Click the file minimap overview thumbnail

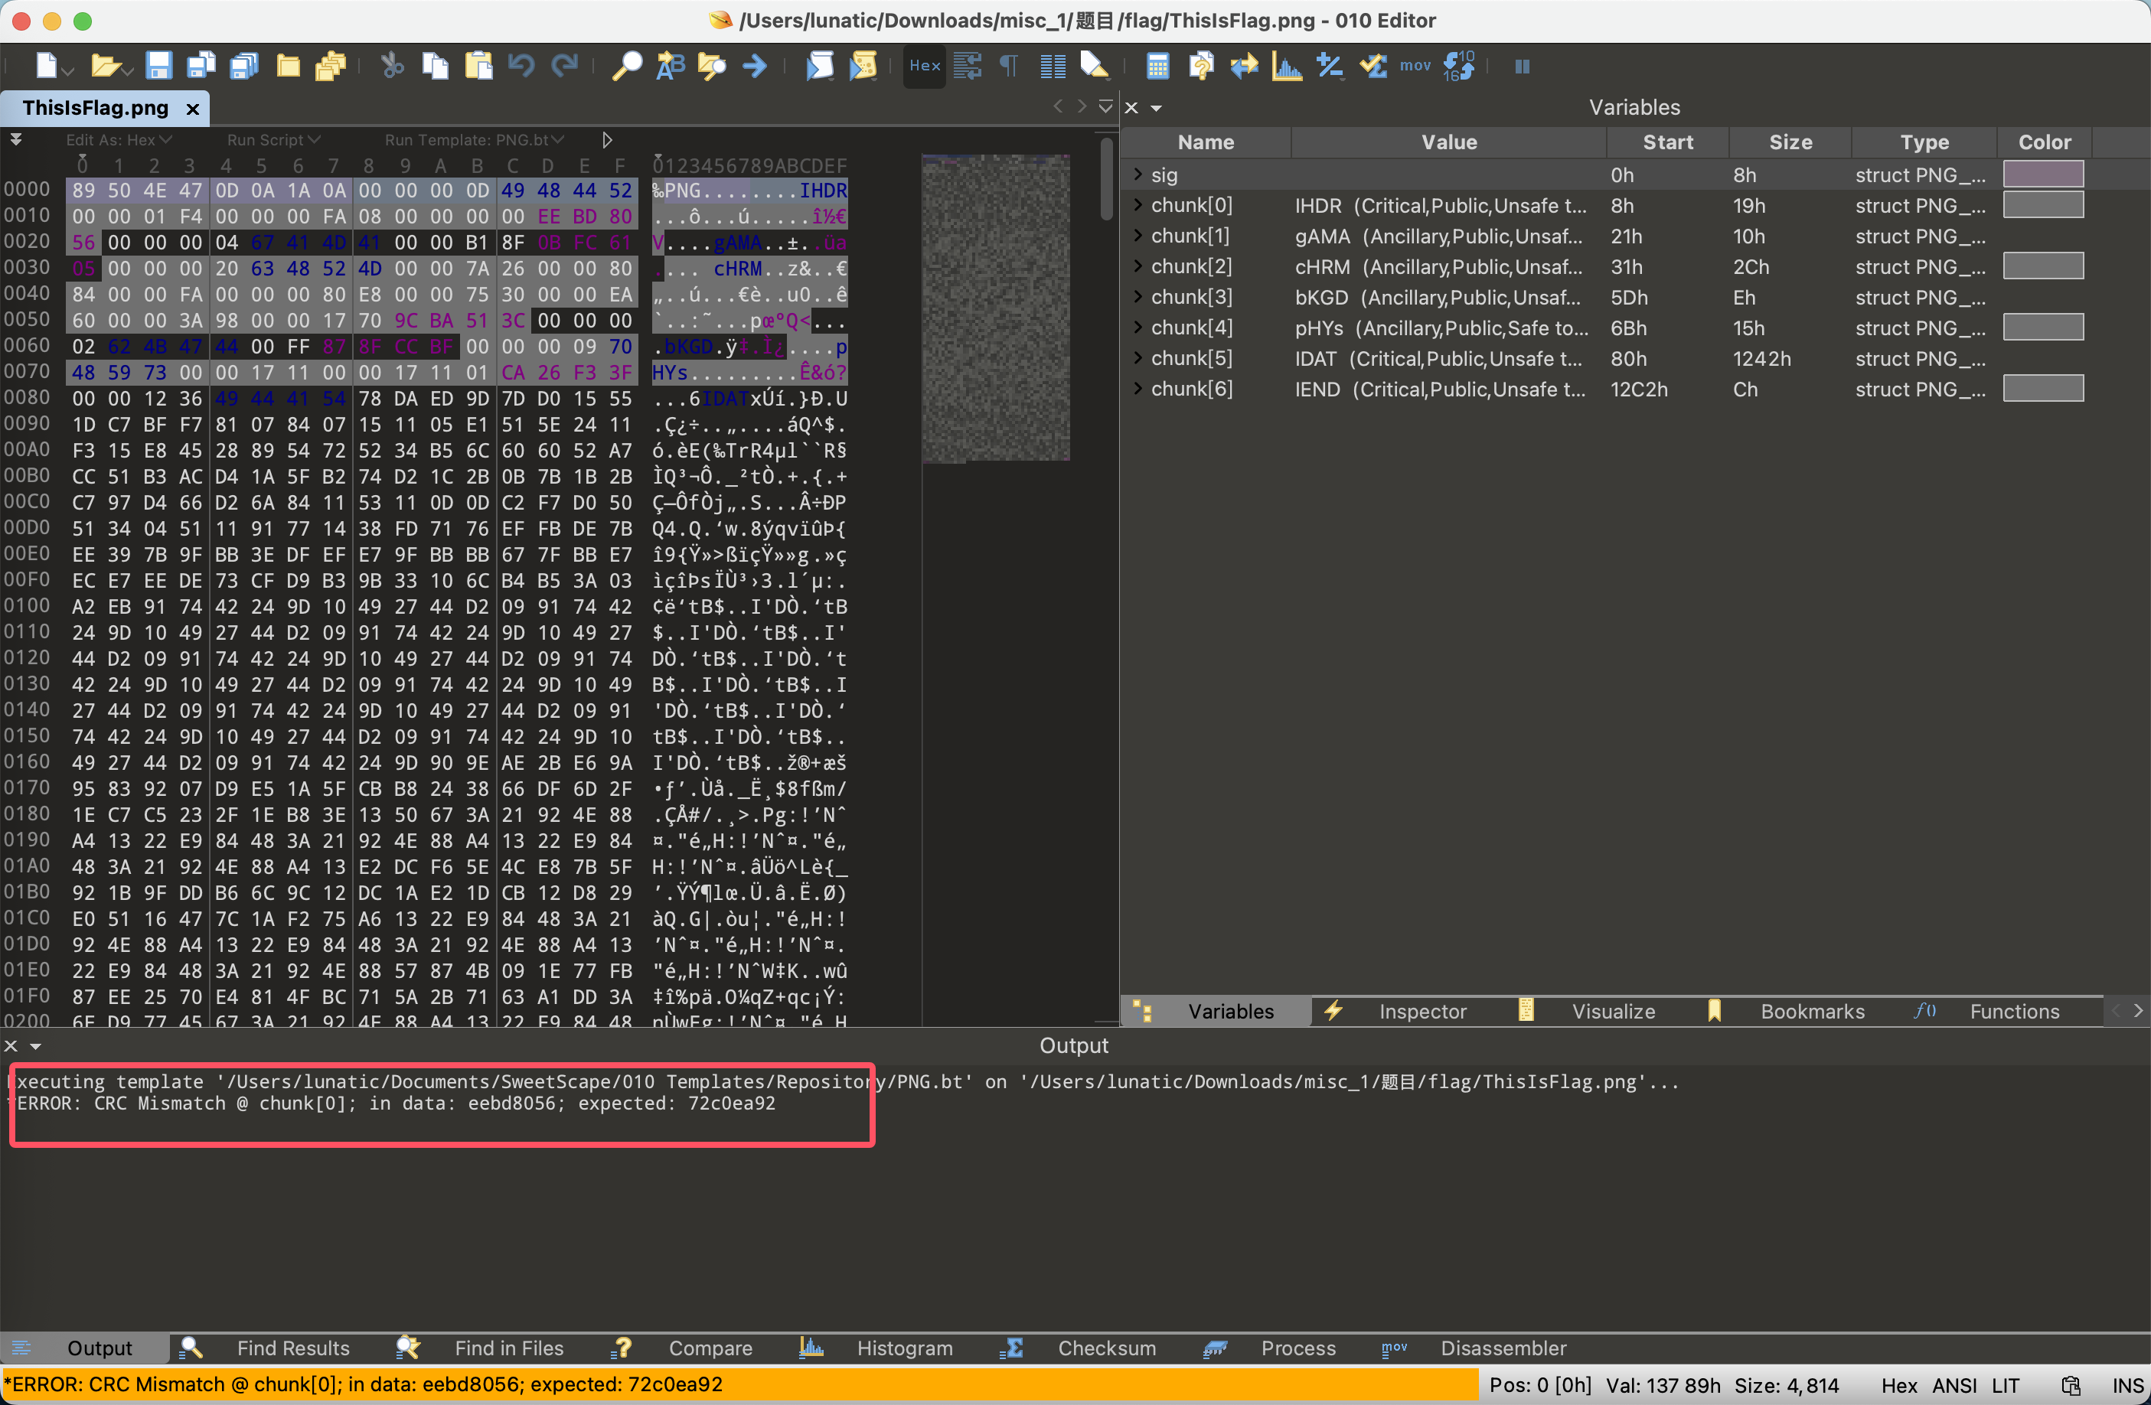coord(995,307)
